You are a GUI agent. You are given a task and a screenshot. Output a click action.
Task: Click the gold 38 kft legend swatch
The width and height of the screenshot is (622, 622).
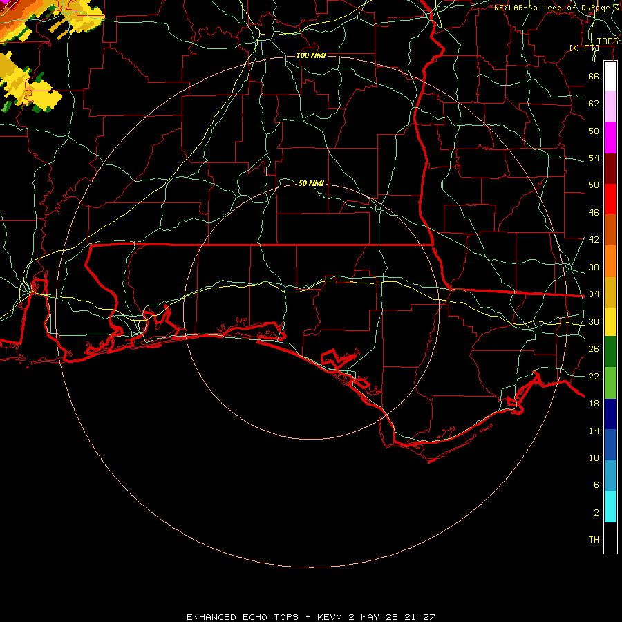pos(610,292)
